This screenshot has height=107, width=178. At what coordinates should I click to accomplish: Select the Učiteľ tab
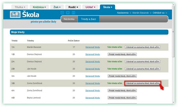pyautogui.click(x=90, y=7)
